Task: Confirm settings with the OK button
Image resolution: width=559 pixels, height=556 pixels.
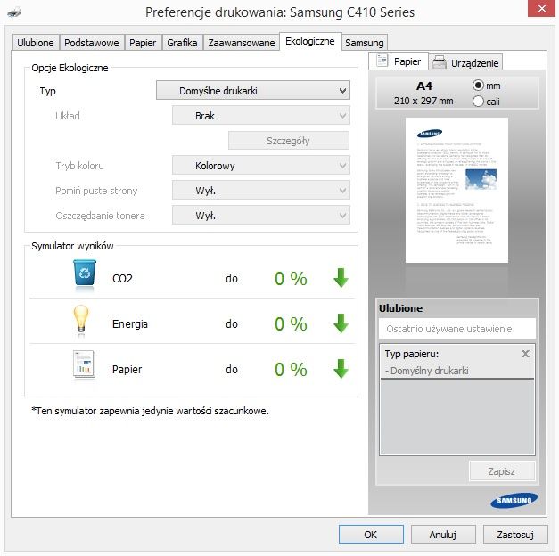Action: pos(371,535)
